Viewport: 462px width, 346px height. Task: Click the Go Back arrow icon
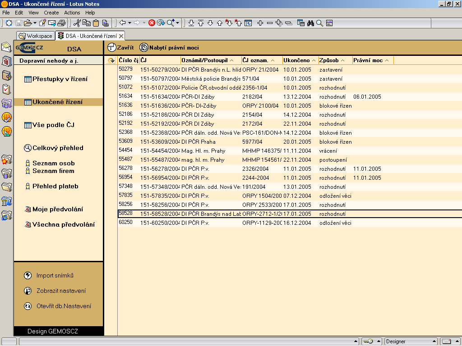click(x=123, y=23)
